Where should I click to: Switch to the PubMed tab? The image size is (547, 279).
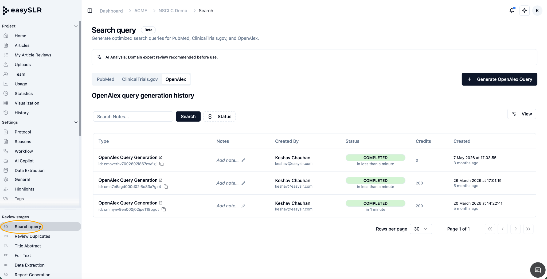click(106, 79)
